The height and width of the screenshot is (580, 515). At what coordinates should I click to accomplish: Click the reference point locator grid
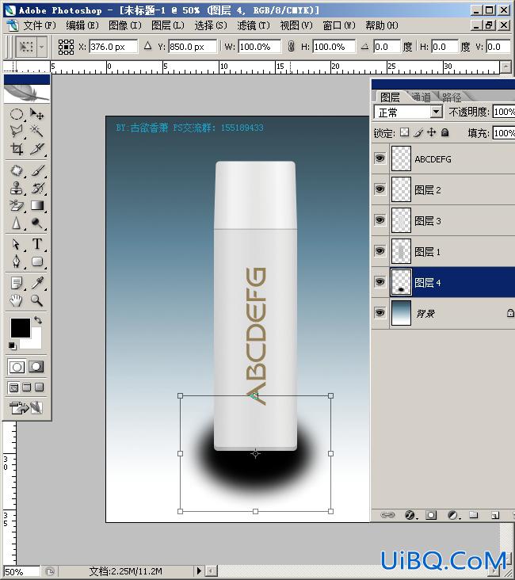(x=66, y=47)
